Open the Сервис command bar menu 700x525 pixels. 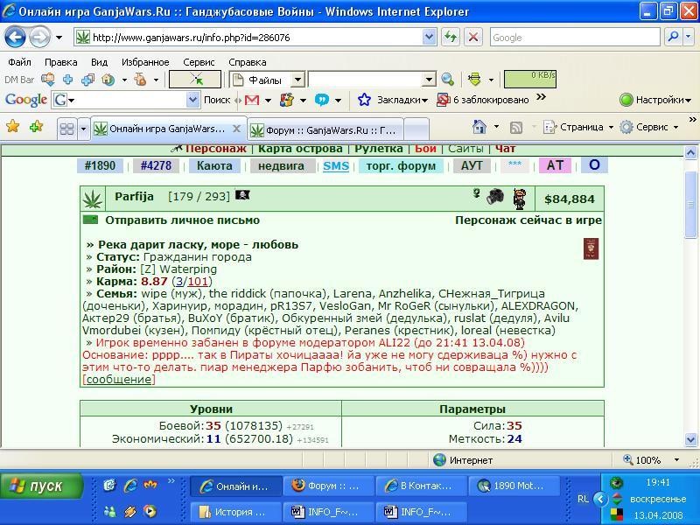(649, 127)
